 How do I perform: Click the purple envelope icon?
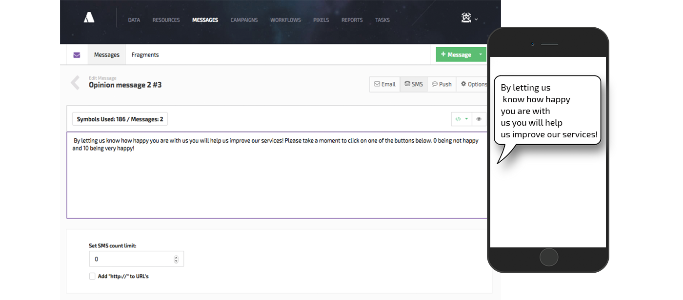(x=77, y=55)
